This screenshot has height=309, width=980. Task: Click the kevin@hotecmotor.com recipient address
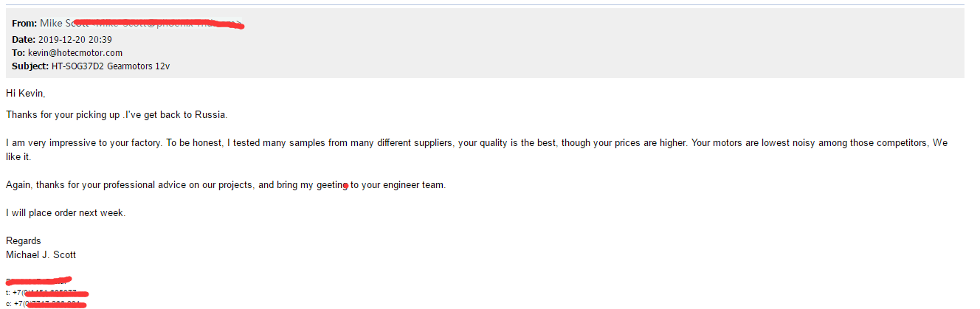click(x=75, y=53)
